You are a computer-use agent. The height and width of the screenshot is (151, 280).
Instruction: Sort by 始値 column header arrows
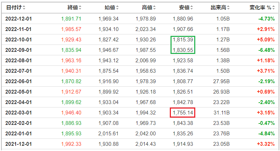[x=117, y=8]
